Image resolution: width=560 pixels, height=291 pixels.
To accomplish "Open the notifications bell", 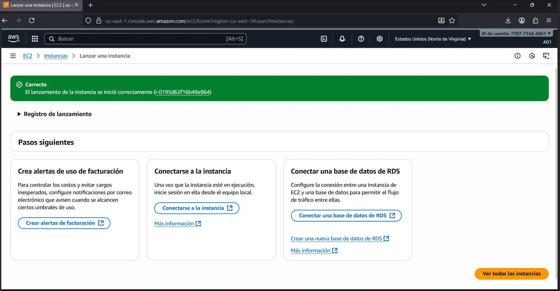I will [342, 39].
